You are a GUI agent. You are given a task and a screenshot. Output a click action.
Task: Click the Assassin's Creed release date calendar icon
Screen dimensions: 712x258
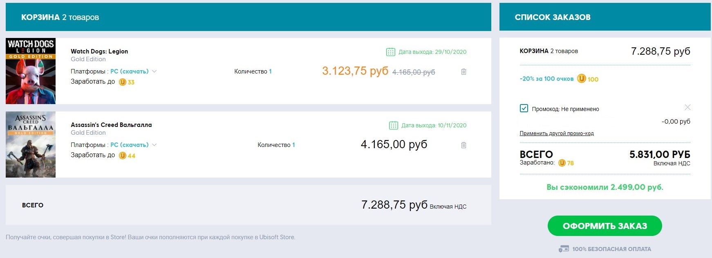[x=393, y=125]
